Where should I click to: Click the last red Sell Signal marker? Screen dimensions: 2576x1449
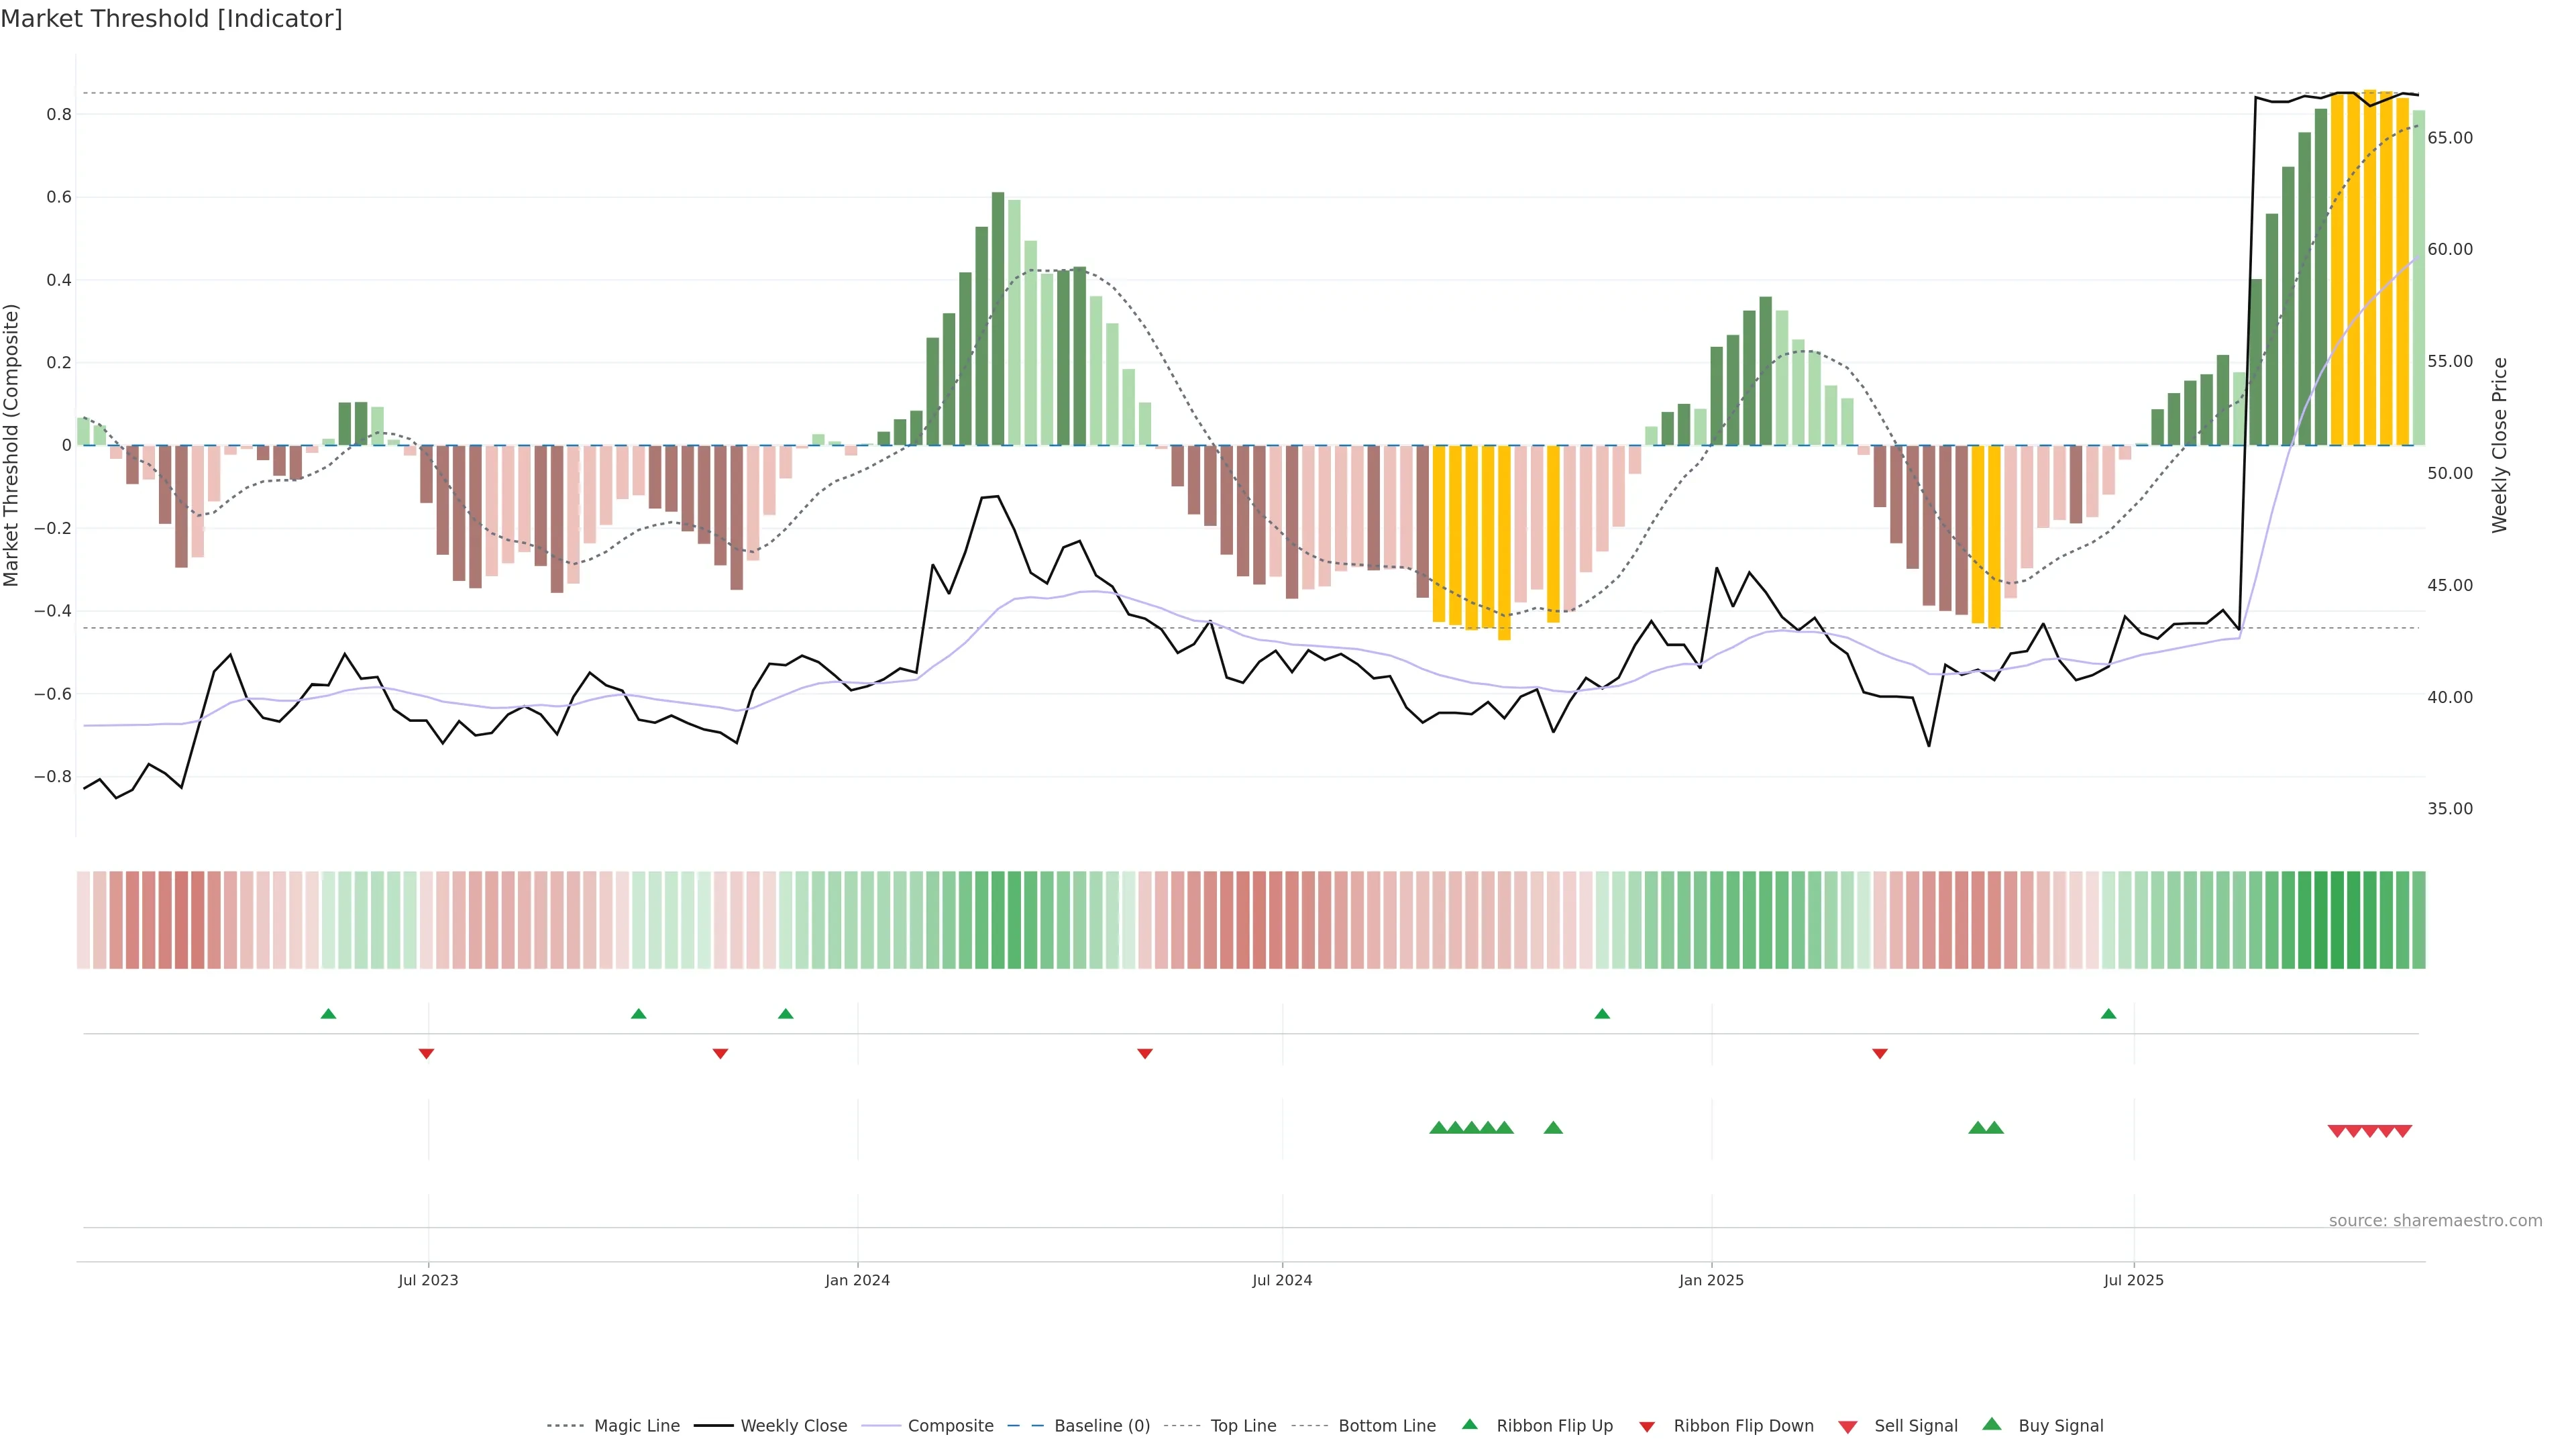(x=2403, y=1131)
